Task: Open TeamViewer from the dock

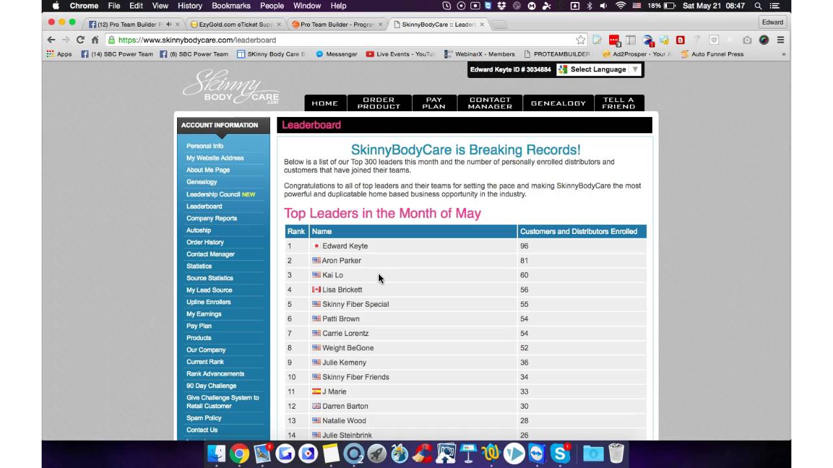Action: (x=537, y=453)
